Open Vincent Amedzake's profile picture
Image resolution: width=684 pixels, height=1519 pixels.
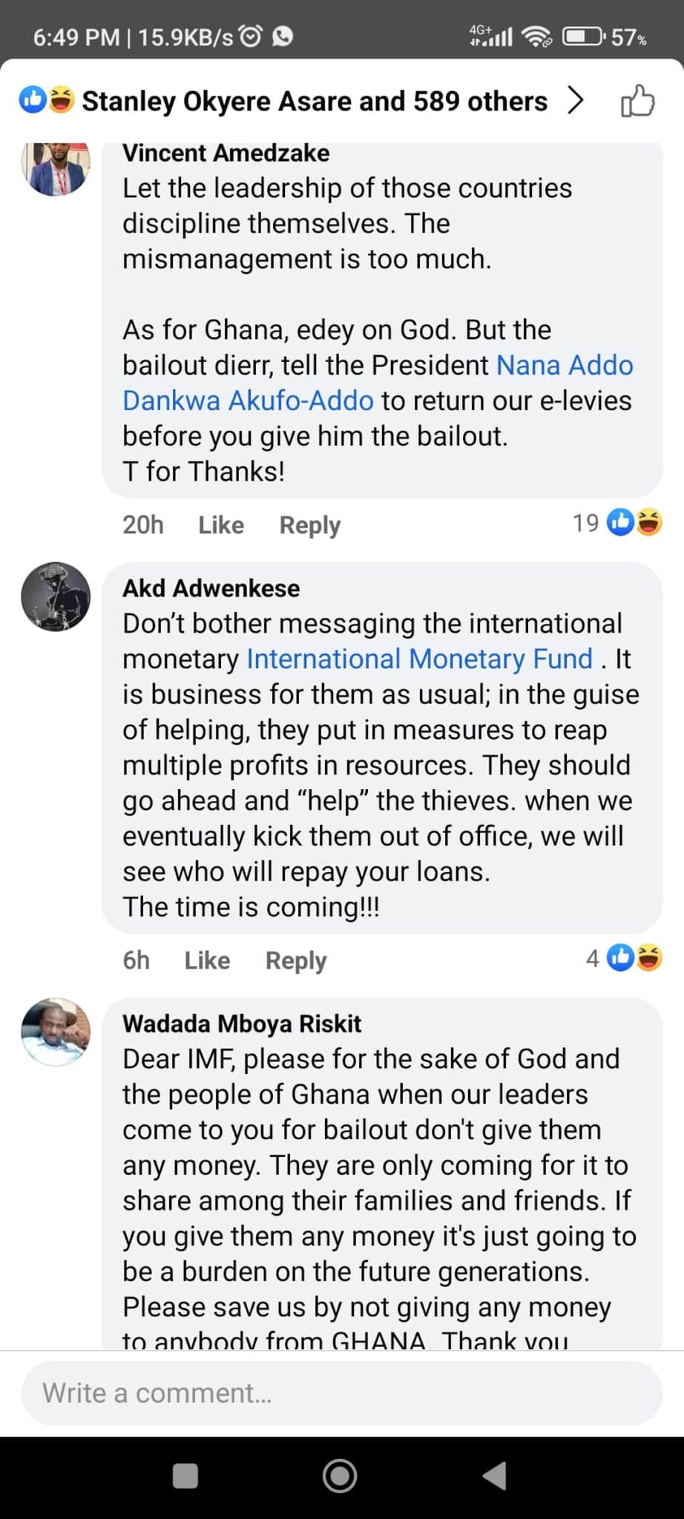(56, 166)
